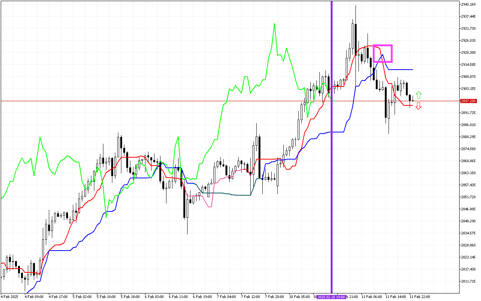Click the 11 Feb 22:00 time label
The height and width of the screenshot is (301, 481).
click(420, 297)
